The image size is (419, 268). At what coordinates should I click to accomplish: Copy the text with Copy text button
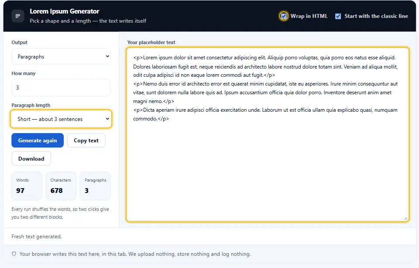coord(86,140)
